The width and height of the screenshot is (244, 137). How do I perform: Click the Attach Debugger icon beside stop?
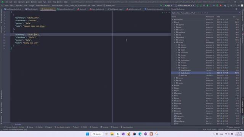(217, 6)
